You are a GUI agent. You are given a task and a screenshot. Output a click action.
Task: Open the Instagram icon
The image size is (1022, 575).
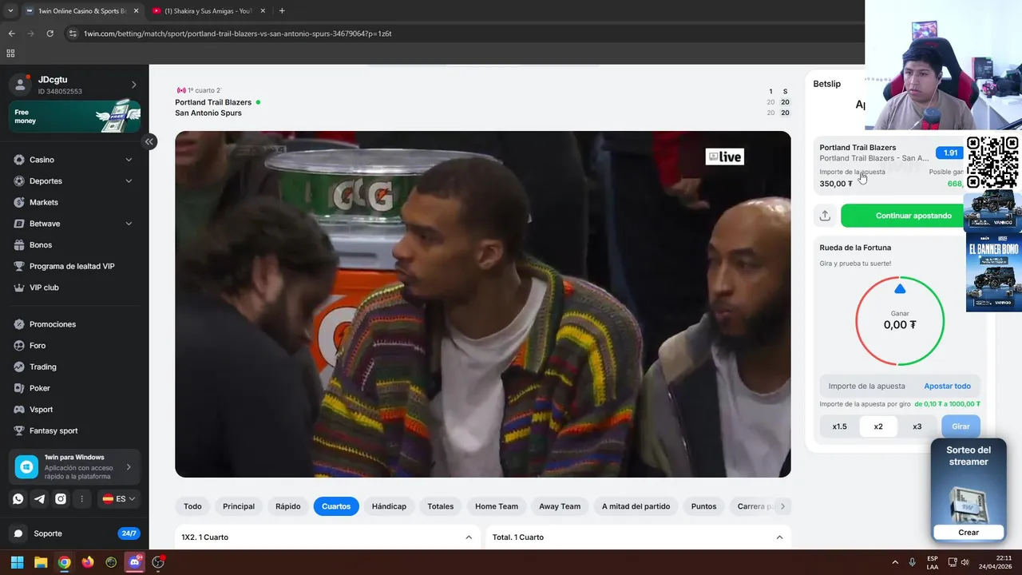[x=61, y=499]
